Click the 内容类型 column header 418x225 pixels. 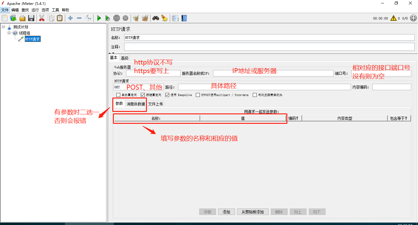click(345, 118)
